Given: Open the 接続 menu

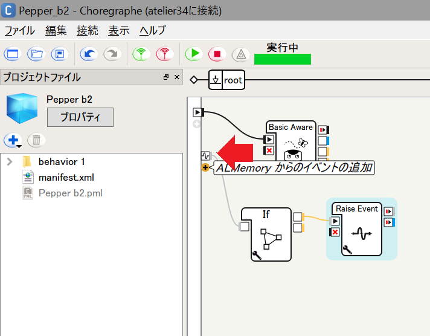Looking at the screenshot, I should (x=88, y=30).
